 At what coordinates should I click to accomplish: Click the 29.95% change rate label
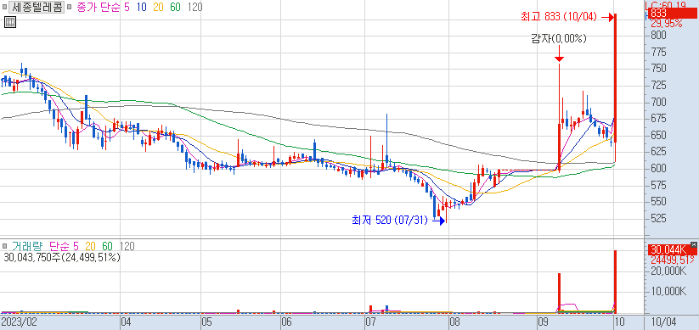668,24
